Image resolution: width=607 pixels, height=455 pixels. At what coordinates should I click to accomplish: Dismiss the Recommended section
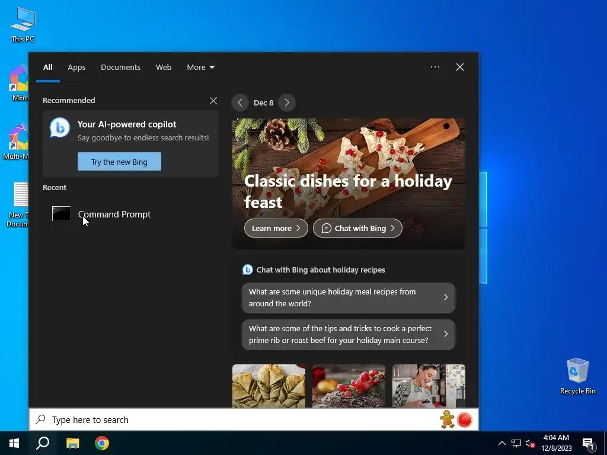(x=213, y=101)
